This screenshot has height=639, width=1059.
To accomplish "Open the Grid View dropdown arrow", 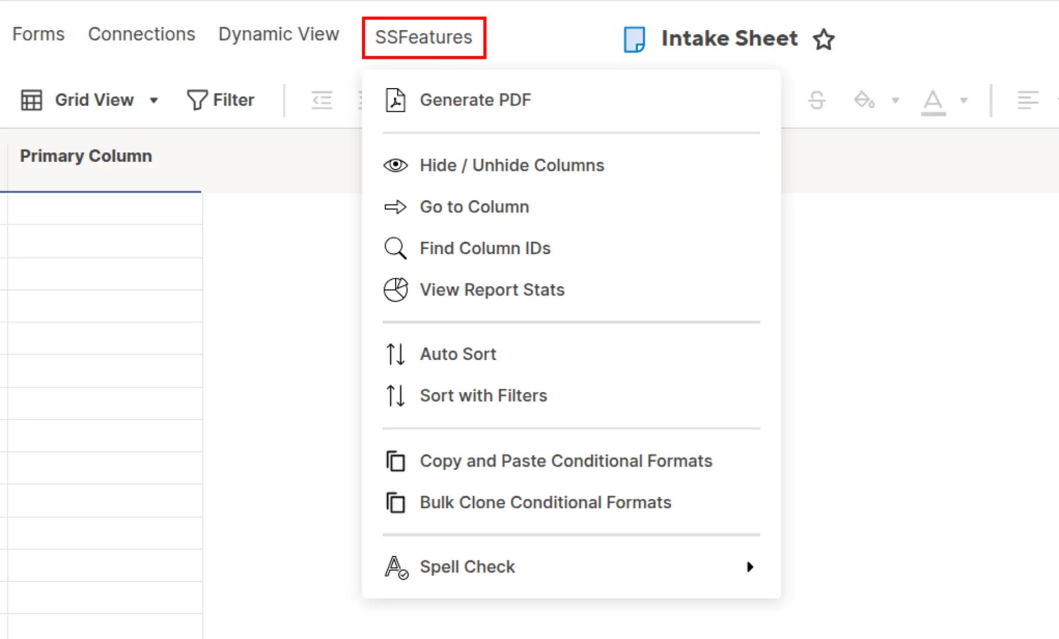I will tap(154, 100).
